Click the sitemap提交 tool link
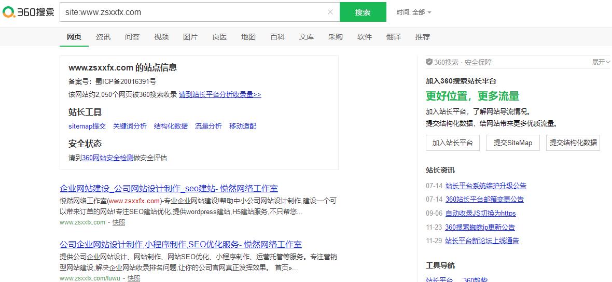 click(x=87, y=126)
